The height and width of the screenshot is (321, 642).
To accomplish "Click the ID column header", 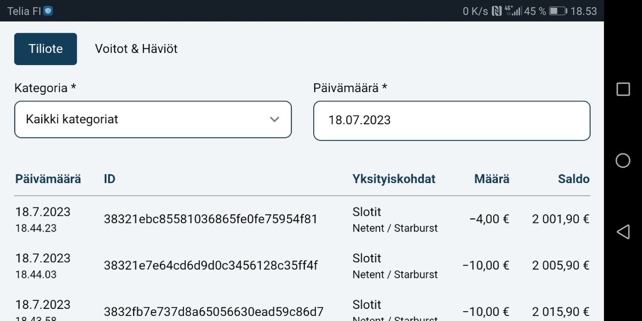I will (110, 179).
